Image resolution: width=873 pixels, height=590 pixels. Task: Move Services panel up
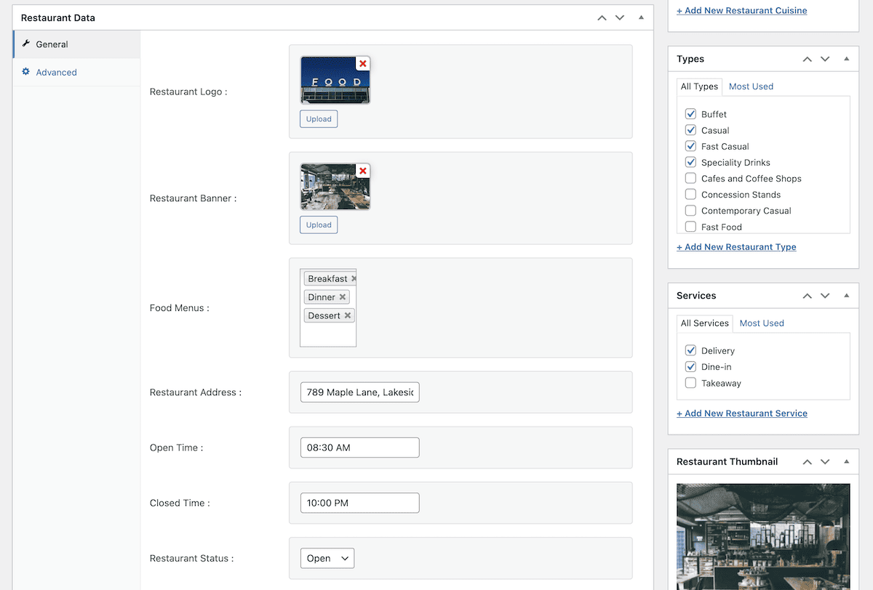(807, 296)
